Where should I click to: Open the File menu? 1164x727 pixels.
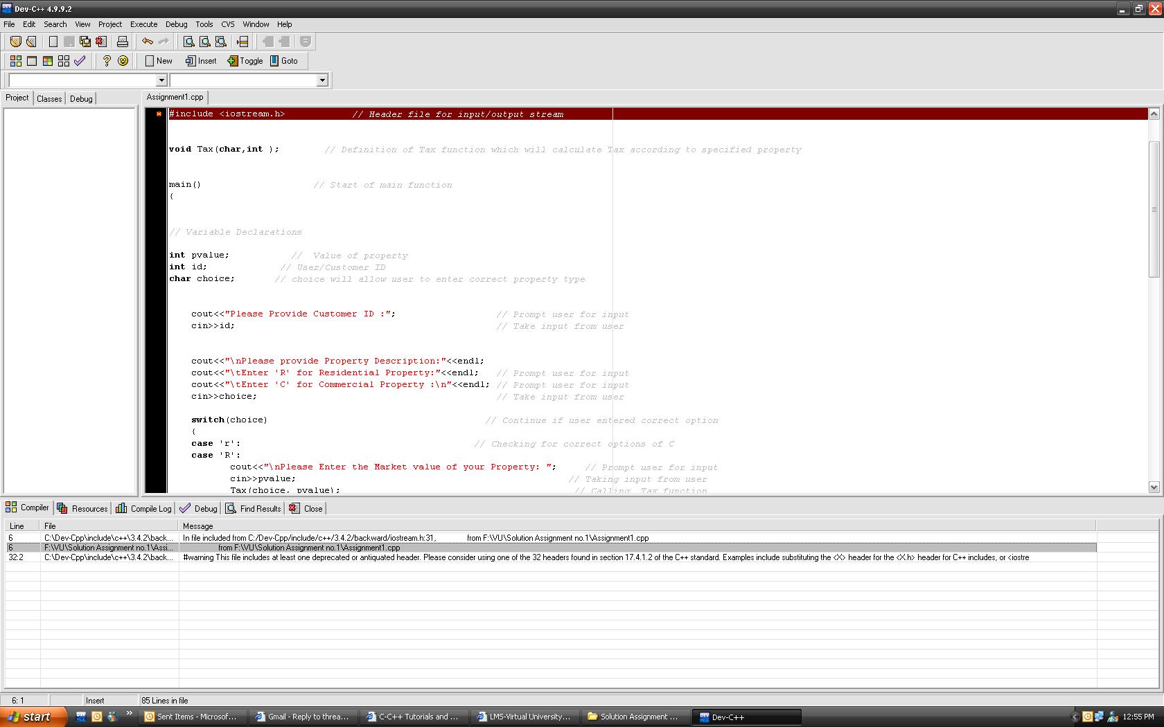coord(9,24)
